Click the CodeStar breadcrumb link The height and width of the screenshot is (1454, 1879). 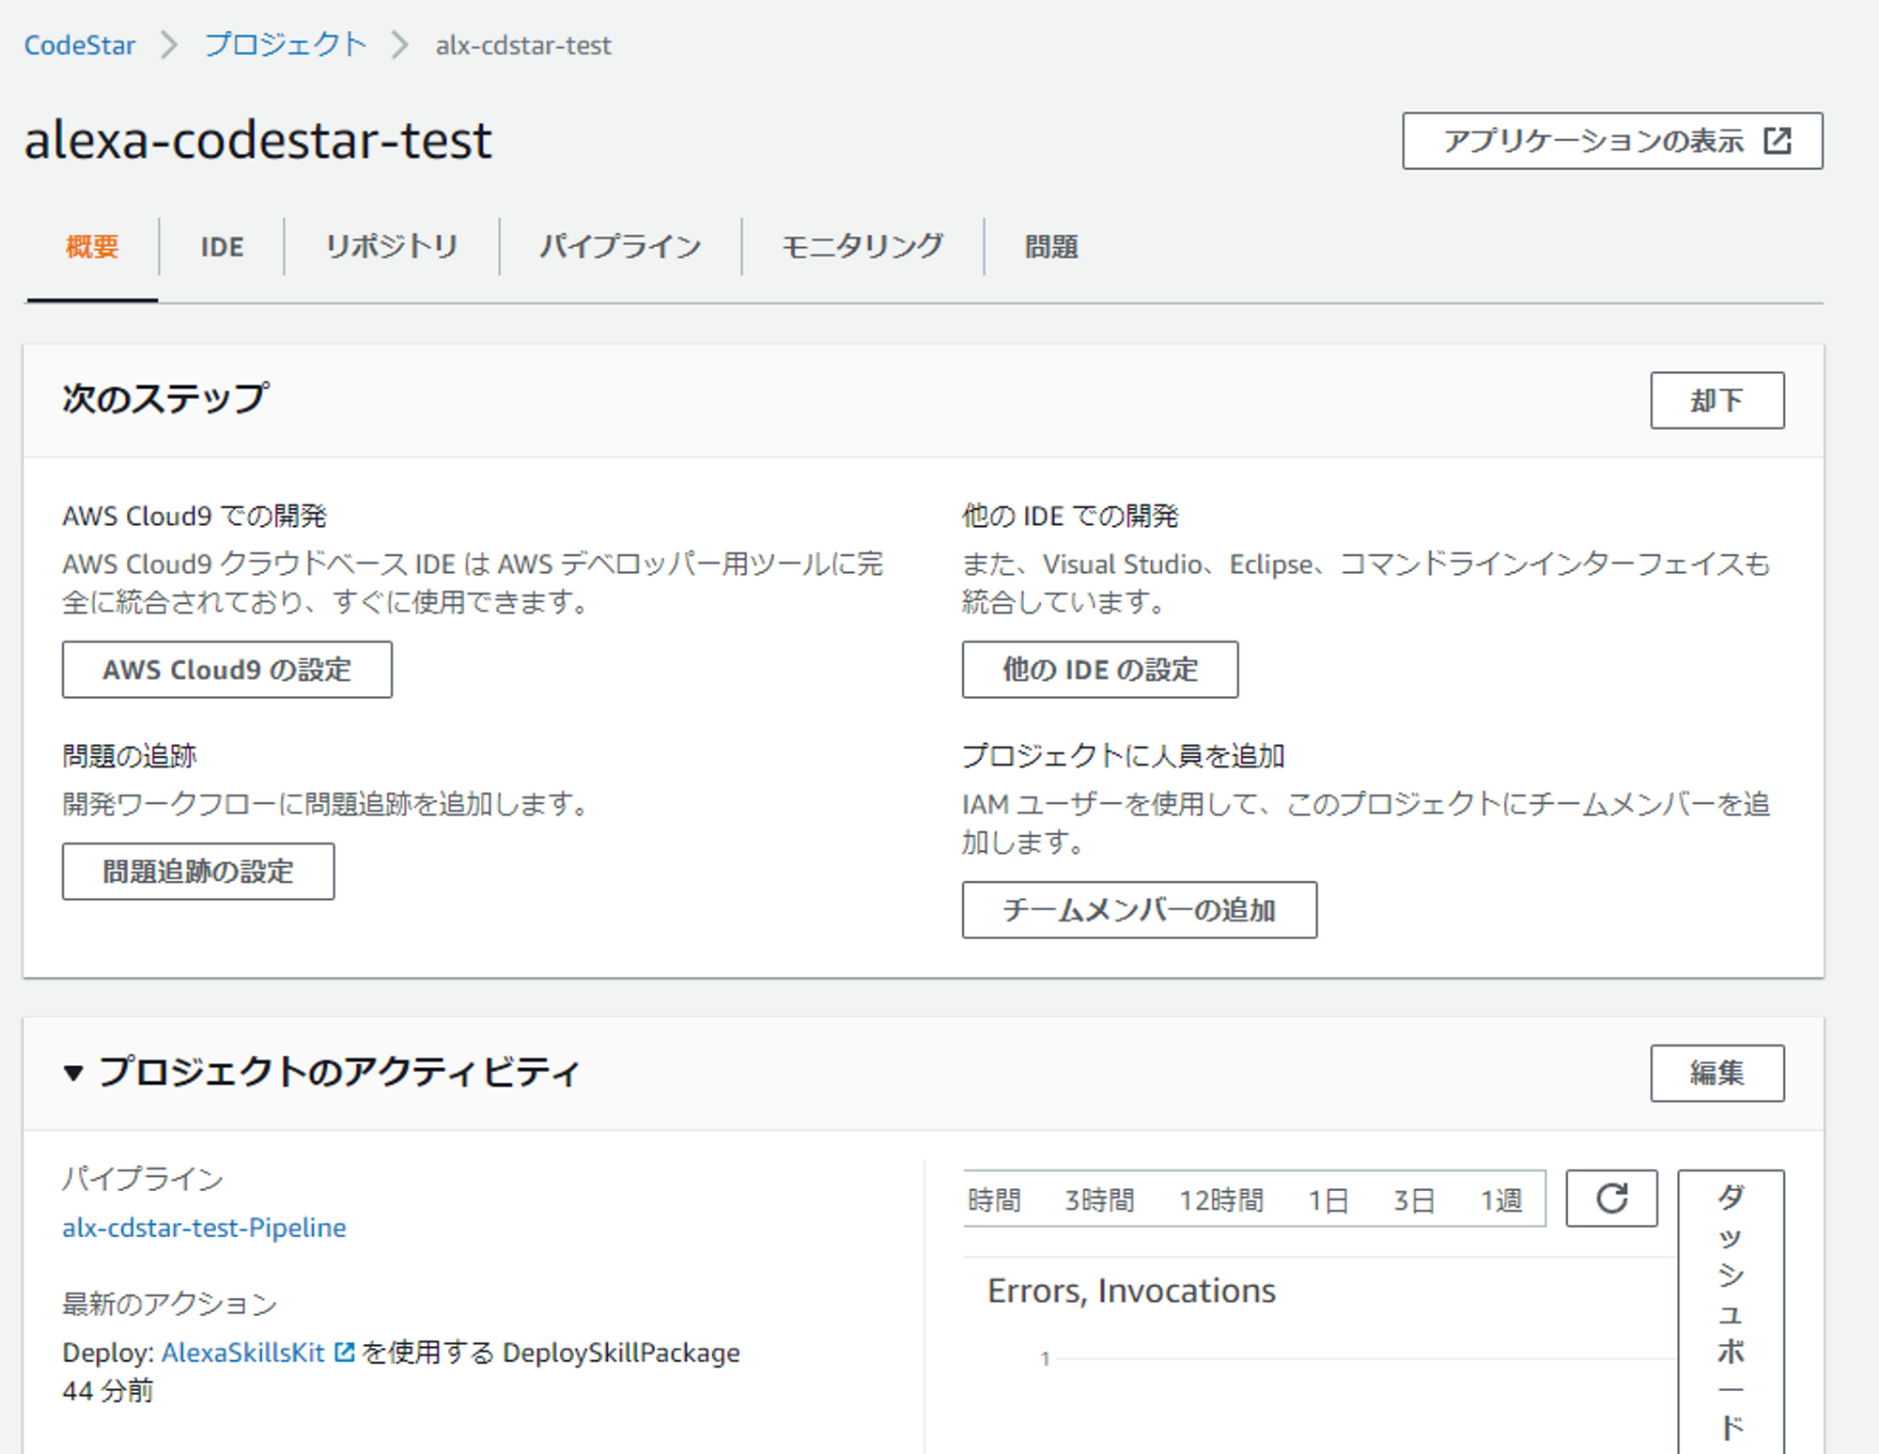(x=79, y=45)
